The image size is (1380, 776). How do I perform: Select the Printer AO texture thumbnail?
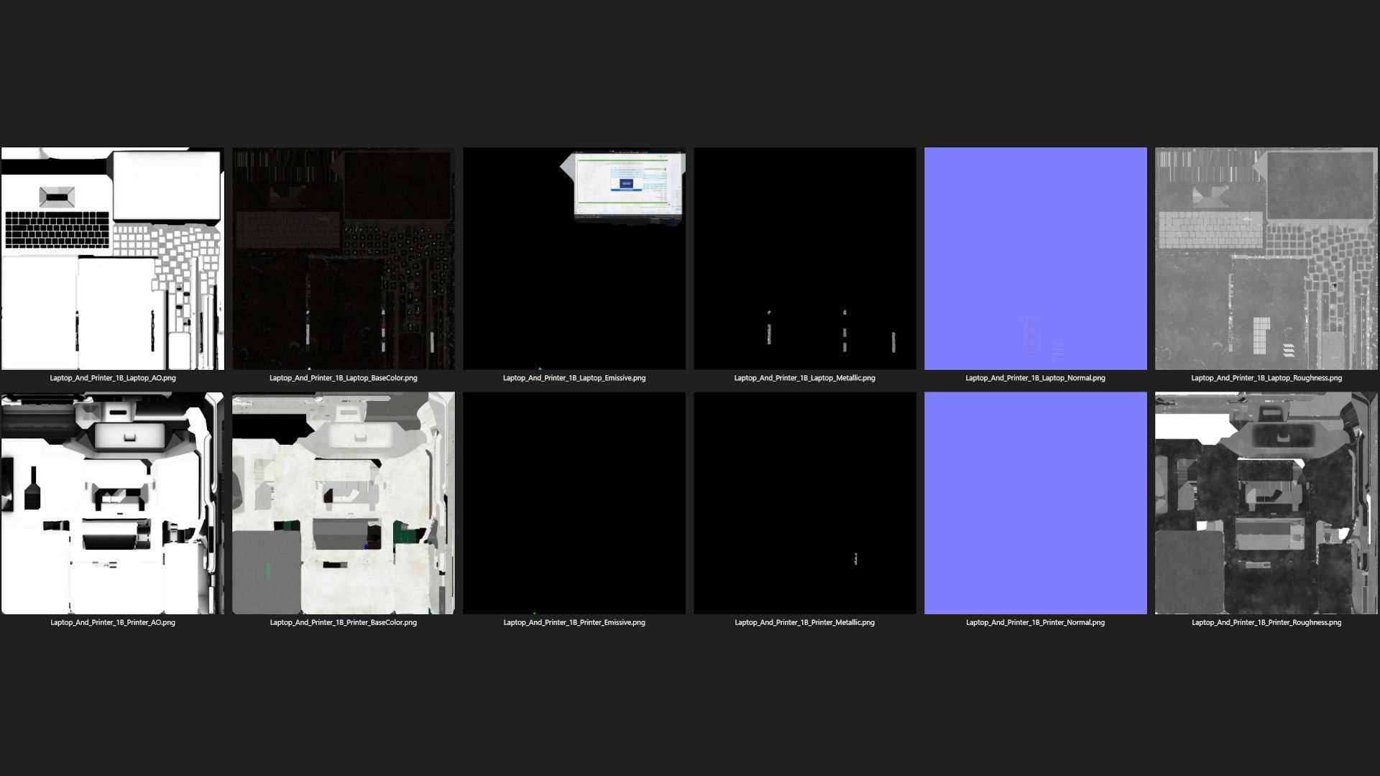pyautogui.click(x=113, y=503)
